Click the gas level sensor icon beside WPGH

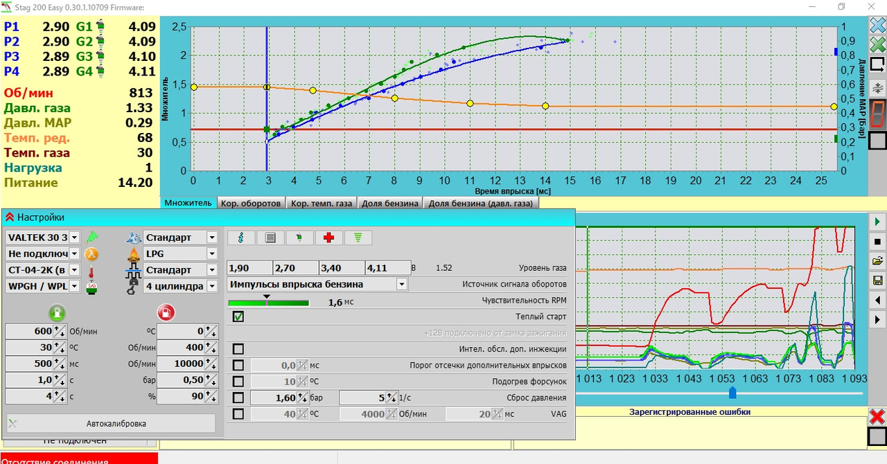pyautogui.click(x=91, y=286)
